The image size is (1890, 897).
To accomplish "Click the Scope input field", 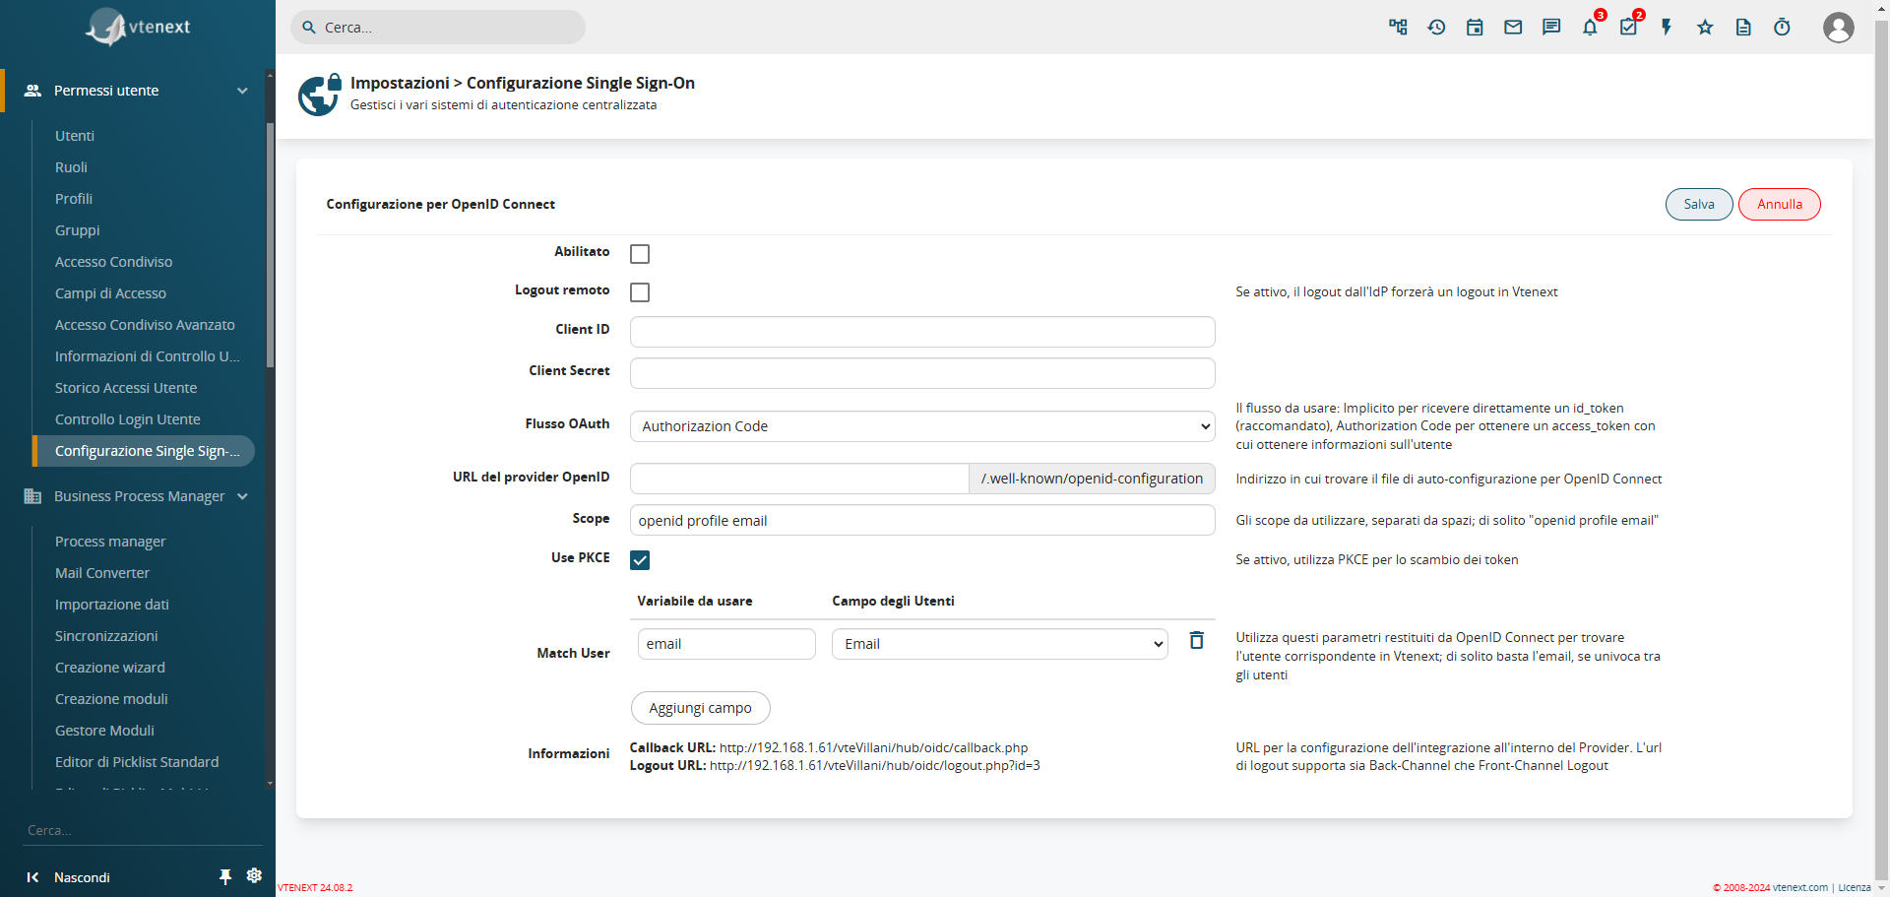I will tap(922, 520).
